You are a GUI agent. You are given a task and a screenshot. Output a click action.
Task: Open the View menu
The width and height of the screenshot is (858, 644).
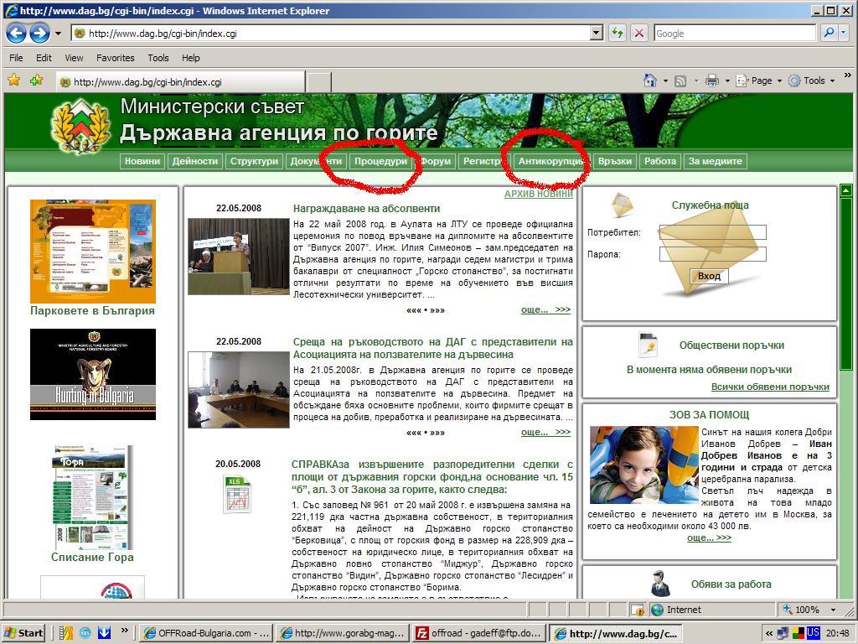[x=74, y=58]
